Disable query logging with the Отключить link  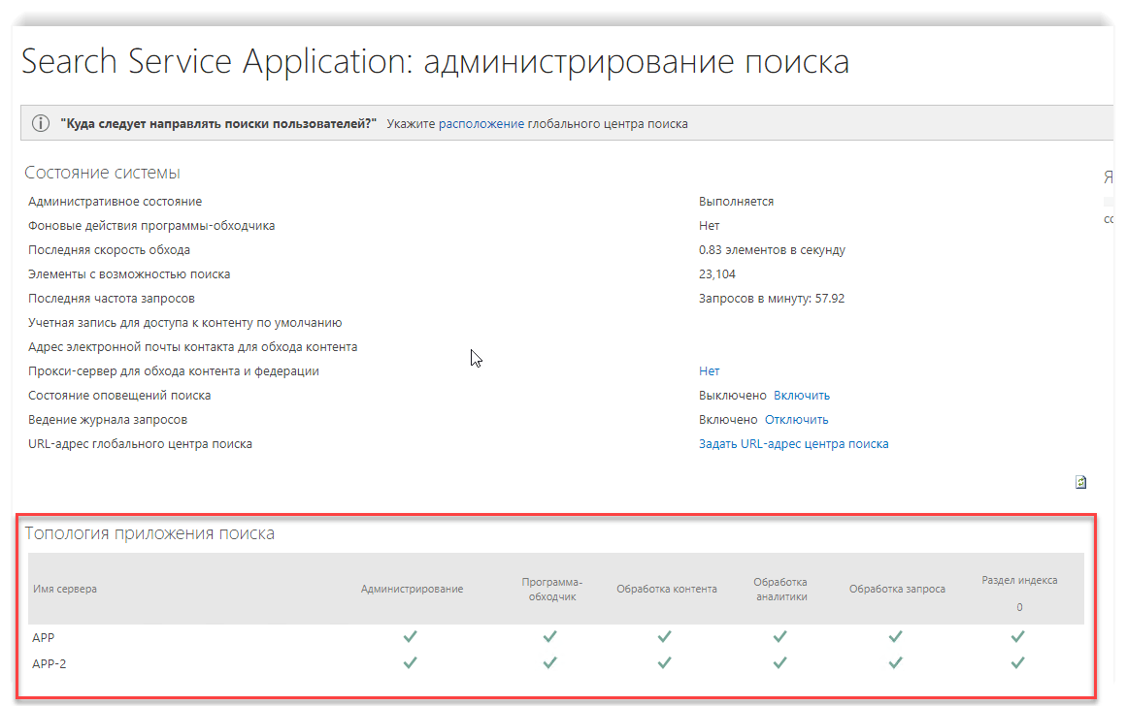pos(796,420)
